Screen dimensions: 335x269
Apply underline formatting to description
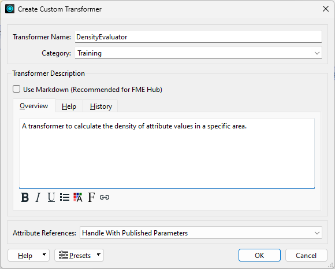[51, 197]
